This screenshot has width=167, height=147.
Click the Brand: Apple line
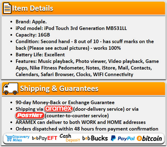[x=31, y=22]
